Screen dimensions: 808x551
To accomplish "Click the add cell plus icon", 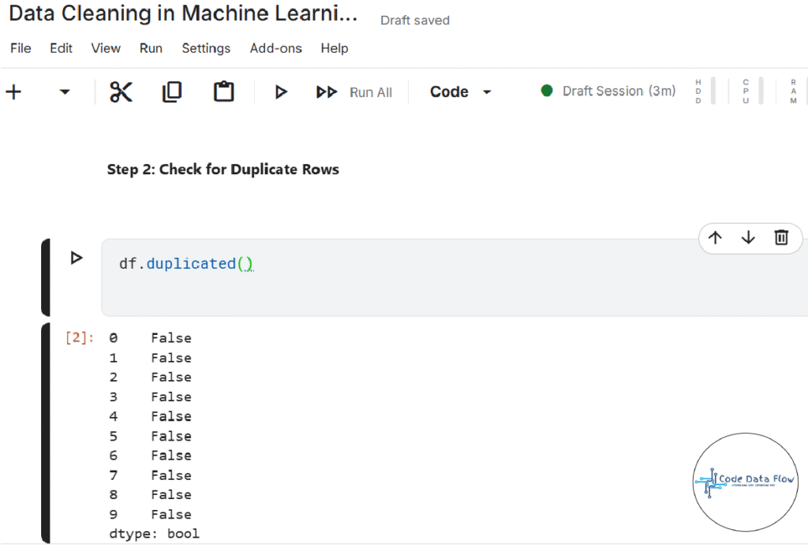I will tap(13, 92).
